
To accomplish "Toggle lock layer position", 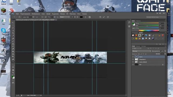I will point(144,54).
